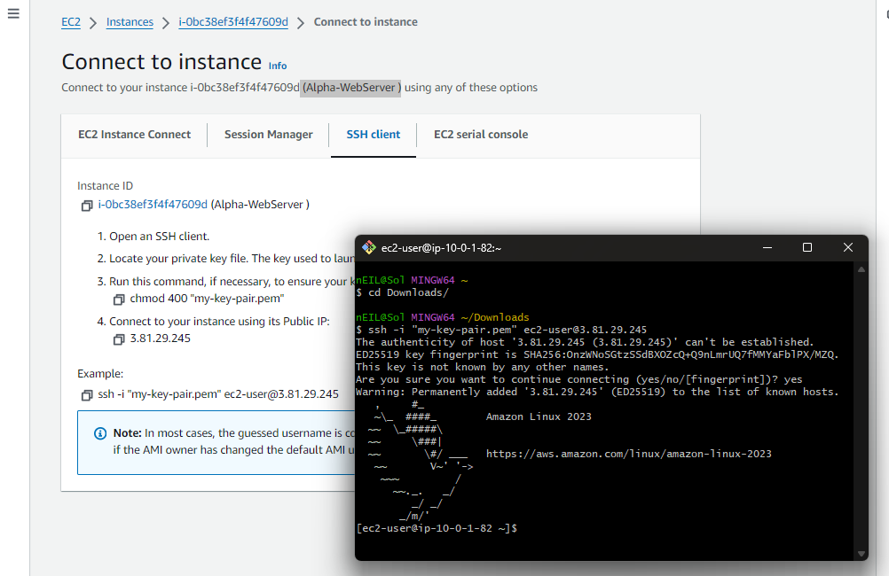The width and height of the screenshot is (889, 576).
Task: Copy the chmod 400 command
Action: [x=119, y=299]
